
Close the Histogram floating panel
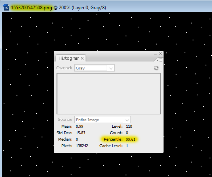(160, 54)
